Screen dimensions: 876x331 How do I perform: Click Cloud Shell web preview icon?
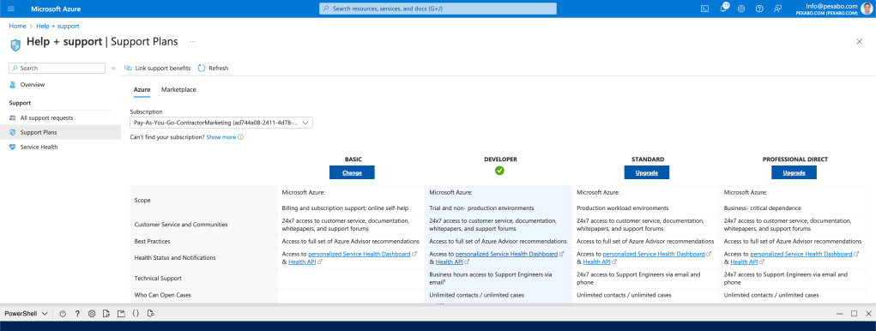click(150, 314)
